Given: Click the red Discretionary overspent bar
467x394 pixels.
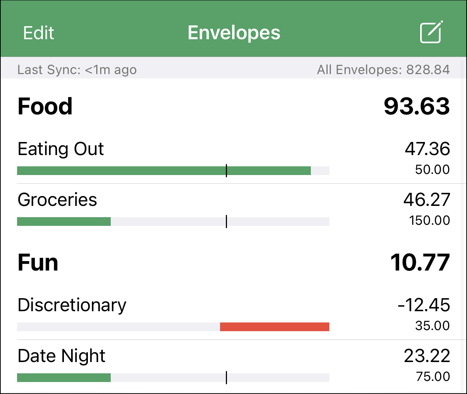Looking at the screenshot, I should tap(275, 327).
